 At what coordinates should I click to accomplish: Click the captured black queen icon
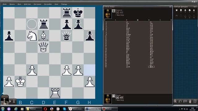tap(177, 16)
